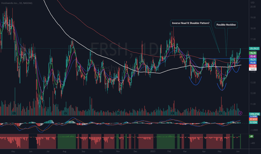Click the -1.0000 MACD axis label
This screenshot has width=261, height=154.
(x=254, y=130)
